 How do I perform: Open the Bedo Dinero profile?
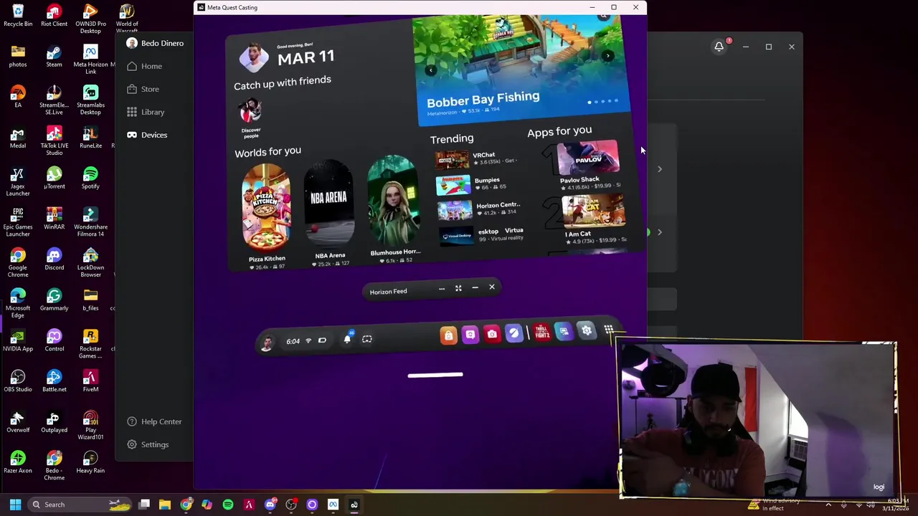point(155,43)
